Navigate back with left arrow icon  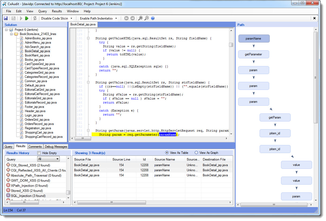click(126, 18)
